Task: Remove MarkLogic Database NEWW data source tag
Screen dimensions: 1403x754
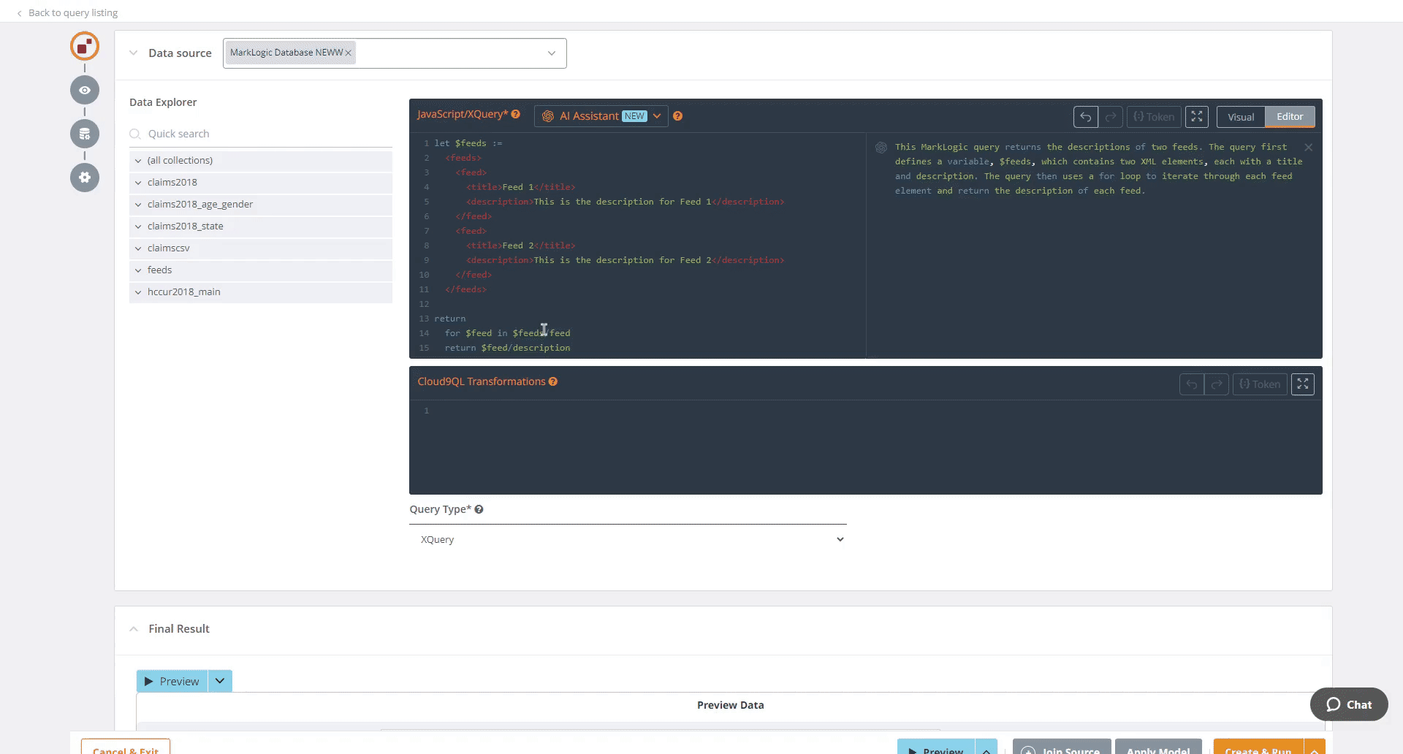Action: pyautogui.click(x=349, y=53)
